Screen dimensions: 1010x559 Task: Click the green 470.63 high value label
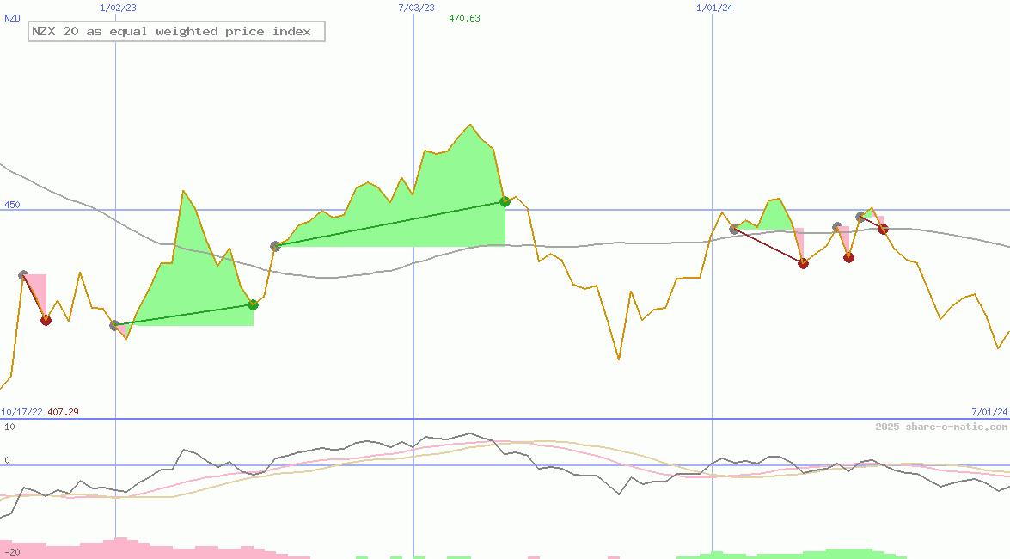click(464, 18)
